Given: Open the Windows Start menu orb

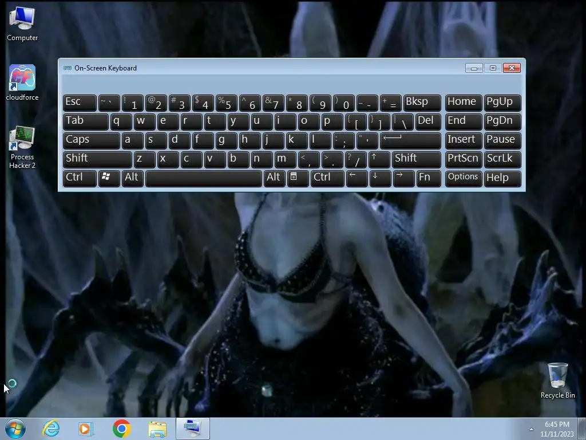Looking at the screenshot, I should (15, 429).
